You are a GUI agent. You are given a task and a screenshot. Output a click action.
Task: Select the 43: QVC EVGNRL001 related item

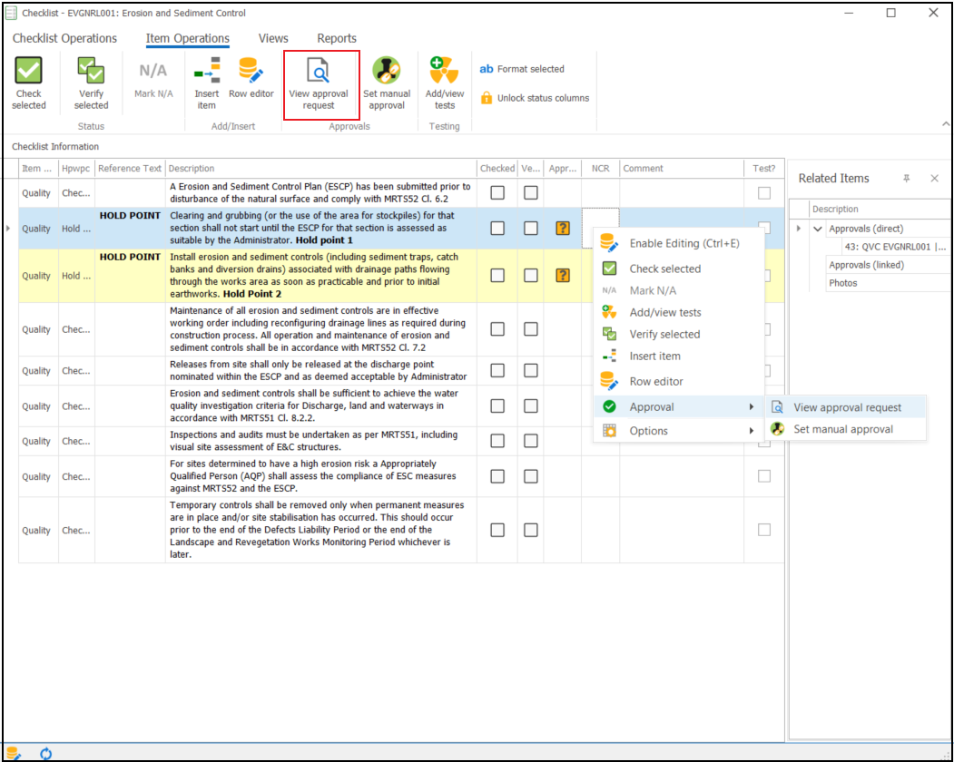[894, 247]
